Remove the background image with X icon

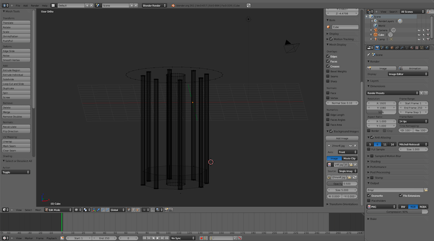(x=355, y=145)
